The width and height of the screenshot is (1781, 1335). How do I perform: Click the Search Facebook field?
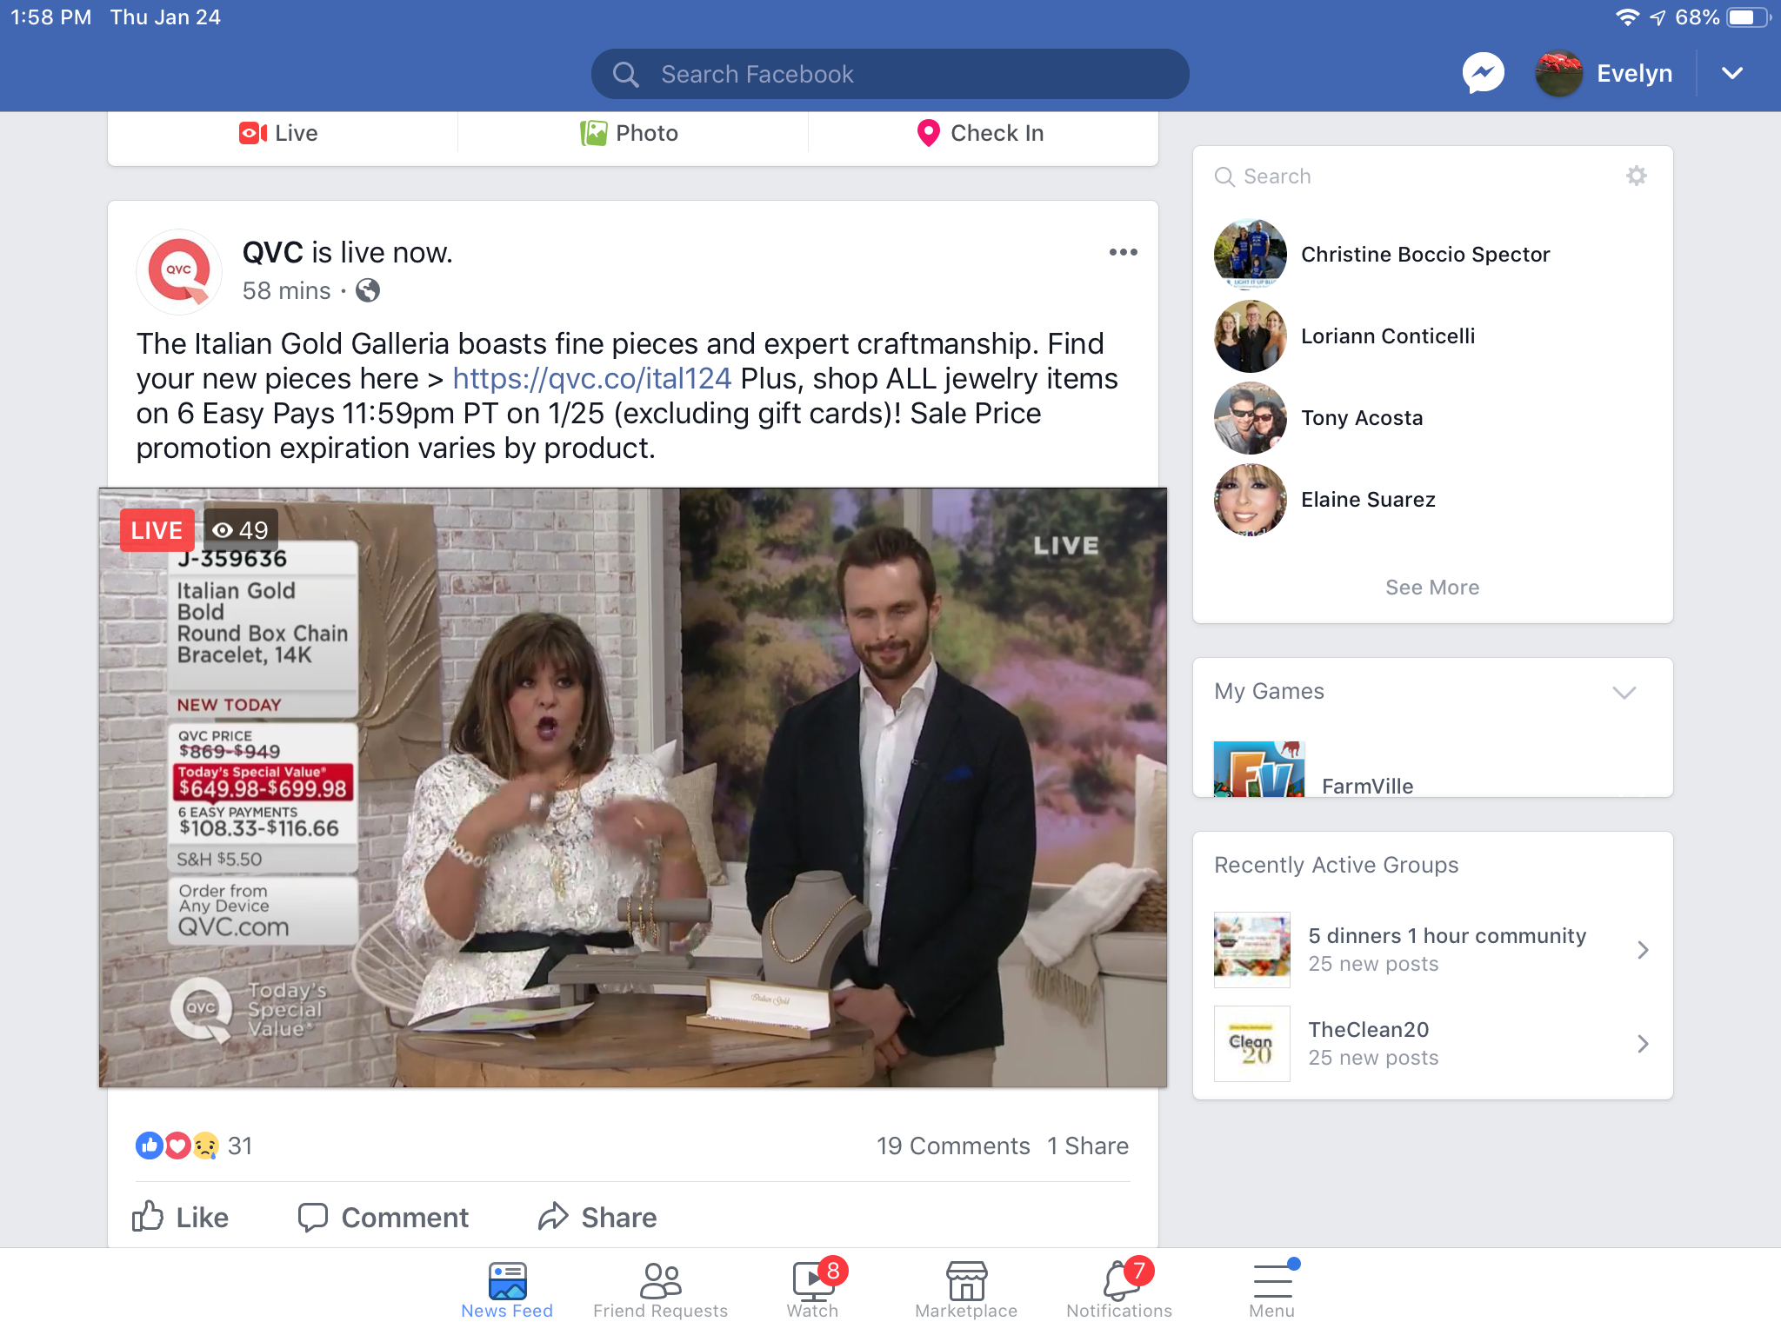click(890, 74)
